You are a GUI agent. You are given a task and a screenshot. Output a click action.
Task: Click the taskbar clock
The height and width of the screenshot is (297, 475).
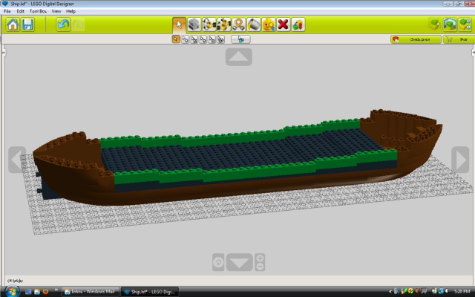tap(462, 292)
